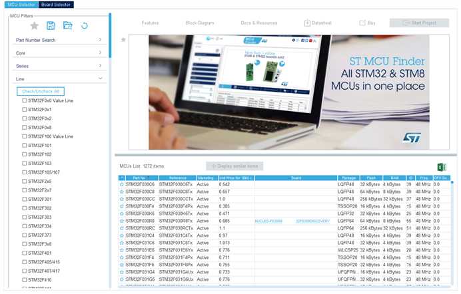Filter panel vertical scrollbar thumb
The height and width of the screenshot is (294, 461).
pos(110,35)
